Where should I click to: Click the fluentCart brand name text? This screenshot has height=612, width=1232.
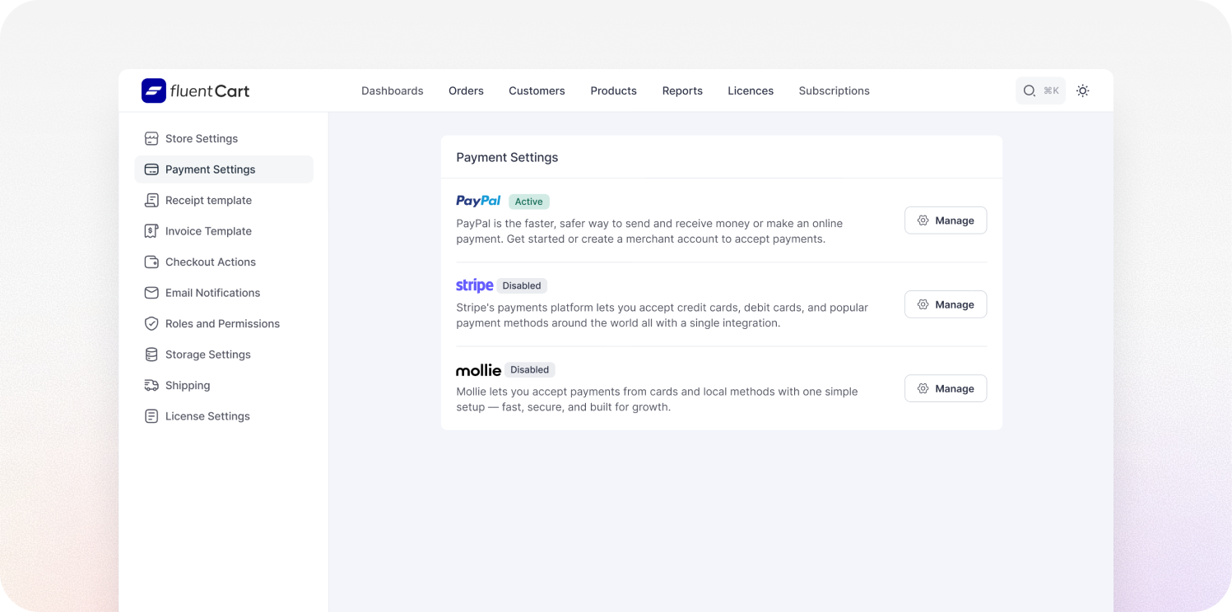pos(210,91)
